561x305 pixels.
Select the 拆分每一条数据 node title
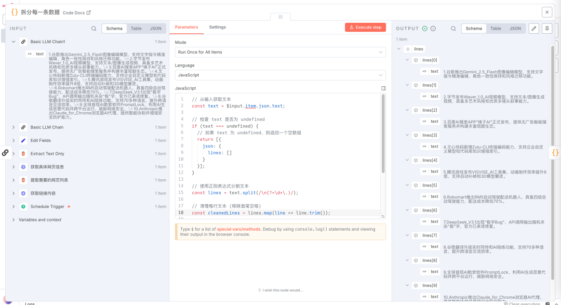(40, 12)
